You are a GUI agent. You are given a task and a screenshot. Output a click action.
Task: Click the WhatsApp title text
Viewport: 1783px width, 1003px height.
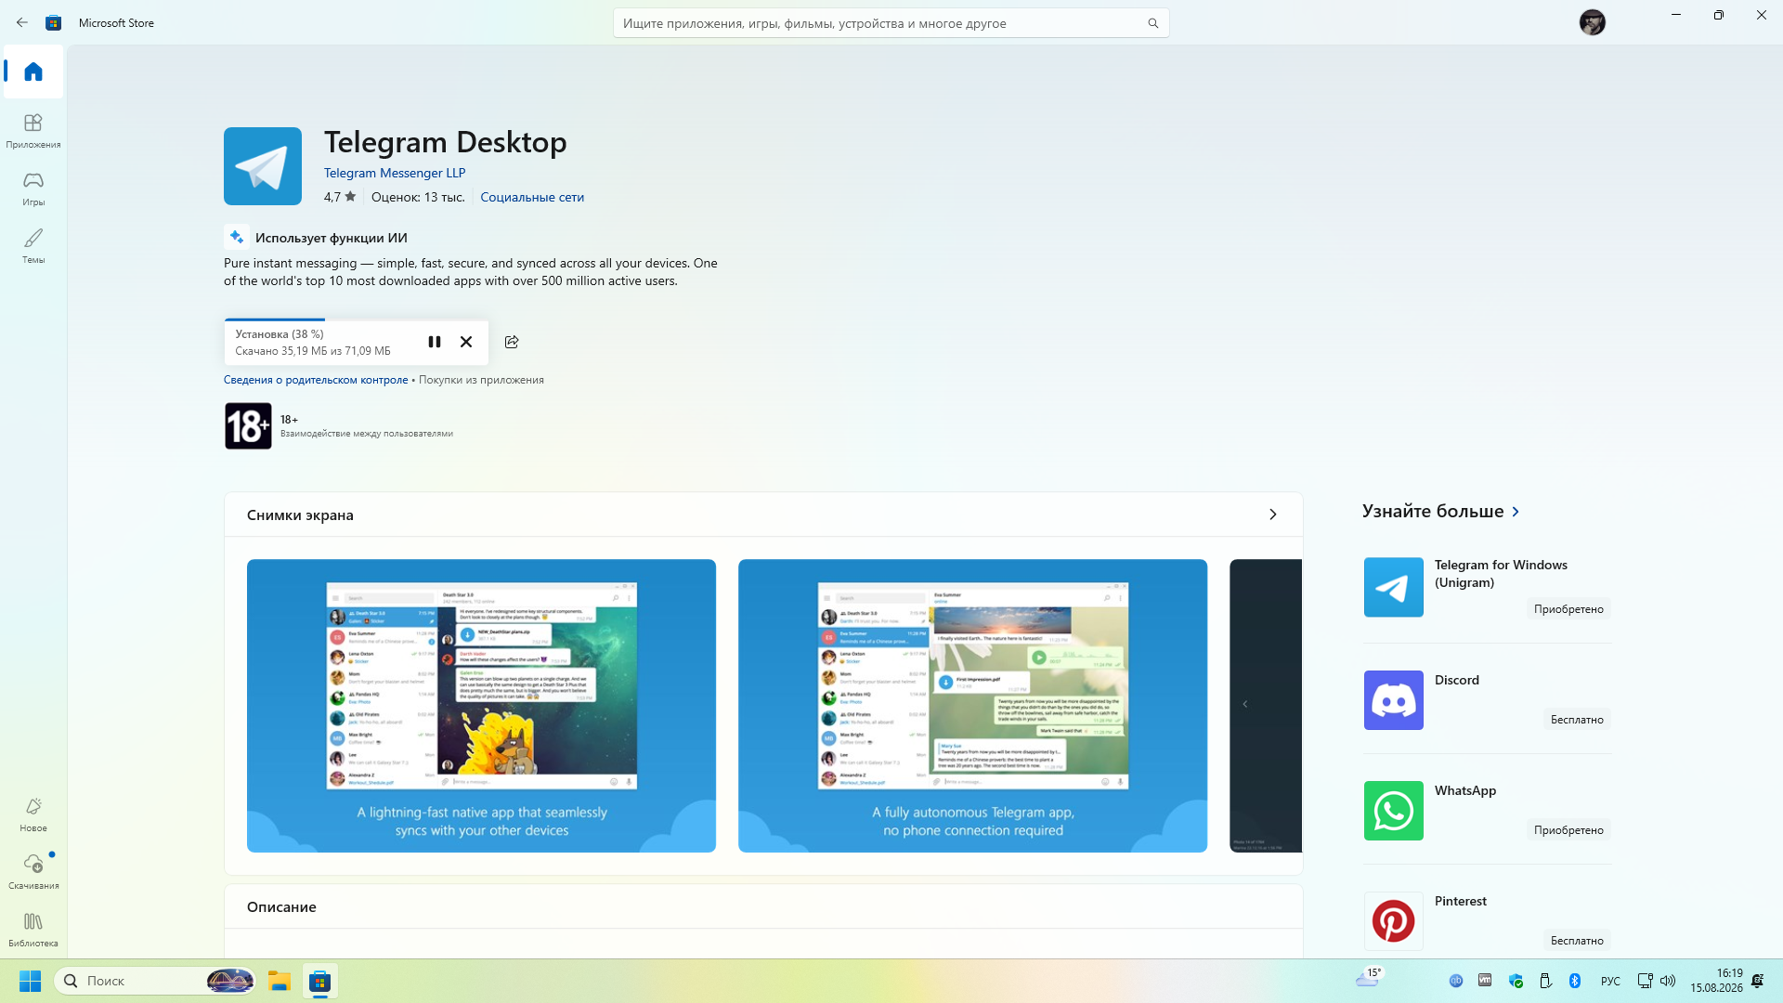tap(1465, 790)
